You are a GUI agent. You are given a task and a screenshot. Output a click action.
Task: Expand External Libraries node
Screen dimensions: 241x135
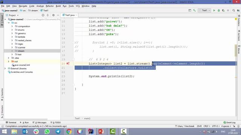click(5, 68)
